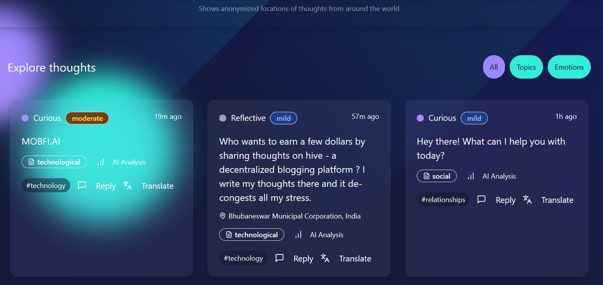
Task: Click the reply icon on the MOBFI.AI card
Action: click(82, 185)
